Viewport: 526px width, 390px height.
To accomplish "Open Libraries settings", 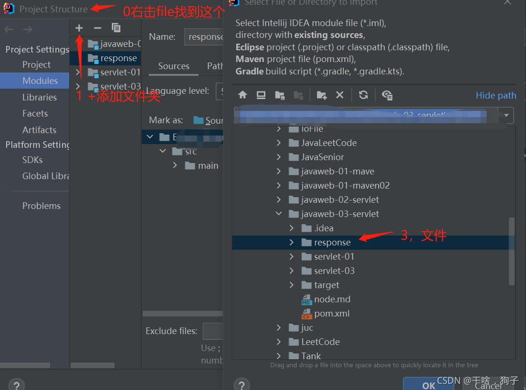I will tap(39, 97).
